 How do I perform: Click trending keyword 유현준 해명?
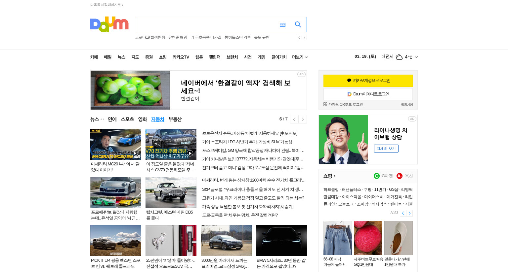pyautogui.click(x=178, y=38)
